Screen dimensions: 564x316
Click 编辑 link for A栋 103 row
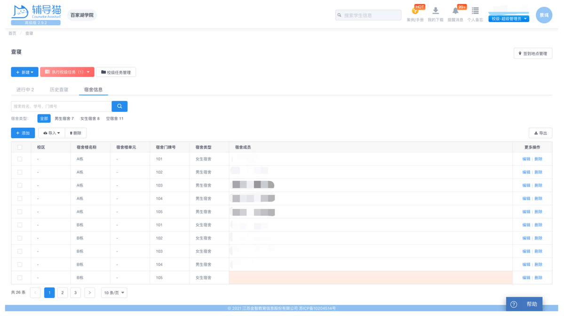click(x=526, y=185)
